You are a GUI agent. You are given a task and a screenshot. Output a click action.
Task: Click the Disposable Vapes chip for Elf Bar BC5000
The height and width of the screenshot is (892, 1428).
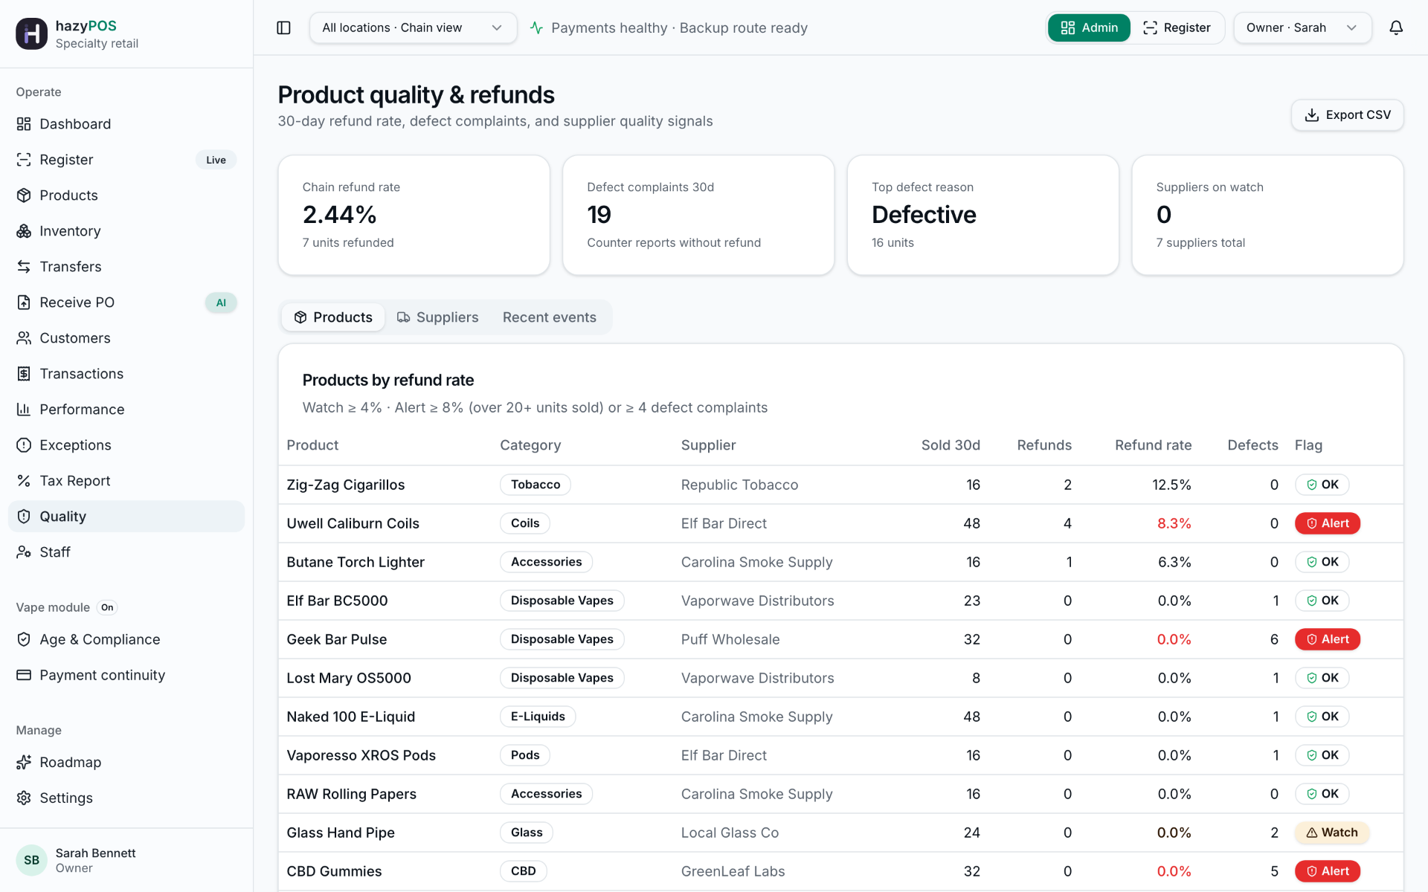pos(562,601)
